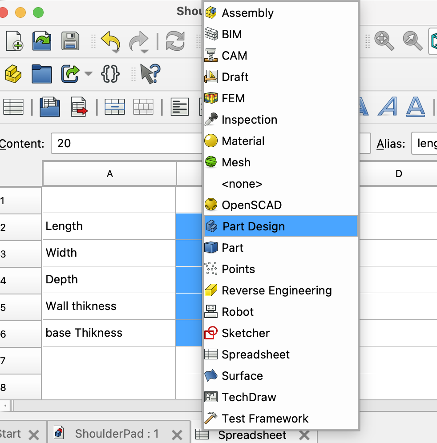437x443 pixels.
Task: Select row 7 header
Action: point(20,361)
